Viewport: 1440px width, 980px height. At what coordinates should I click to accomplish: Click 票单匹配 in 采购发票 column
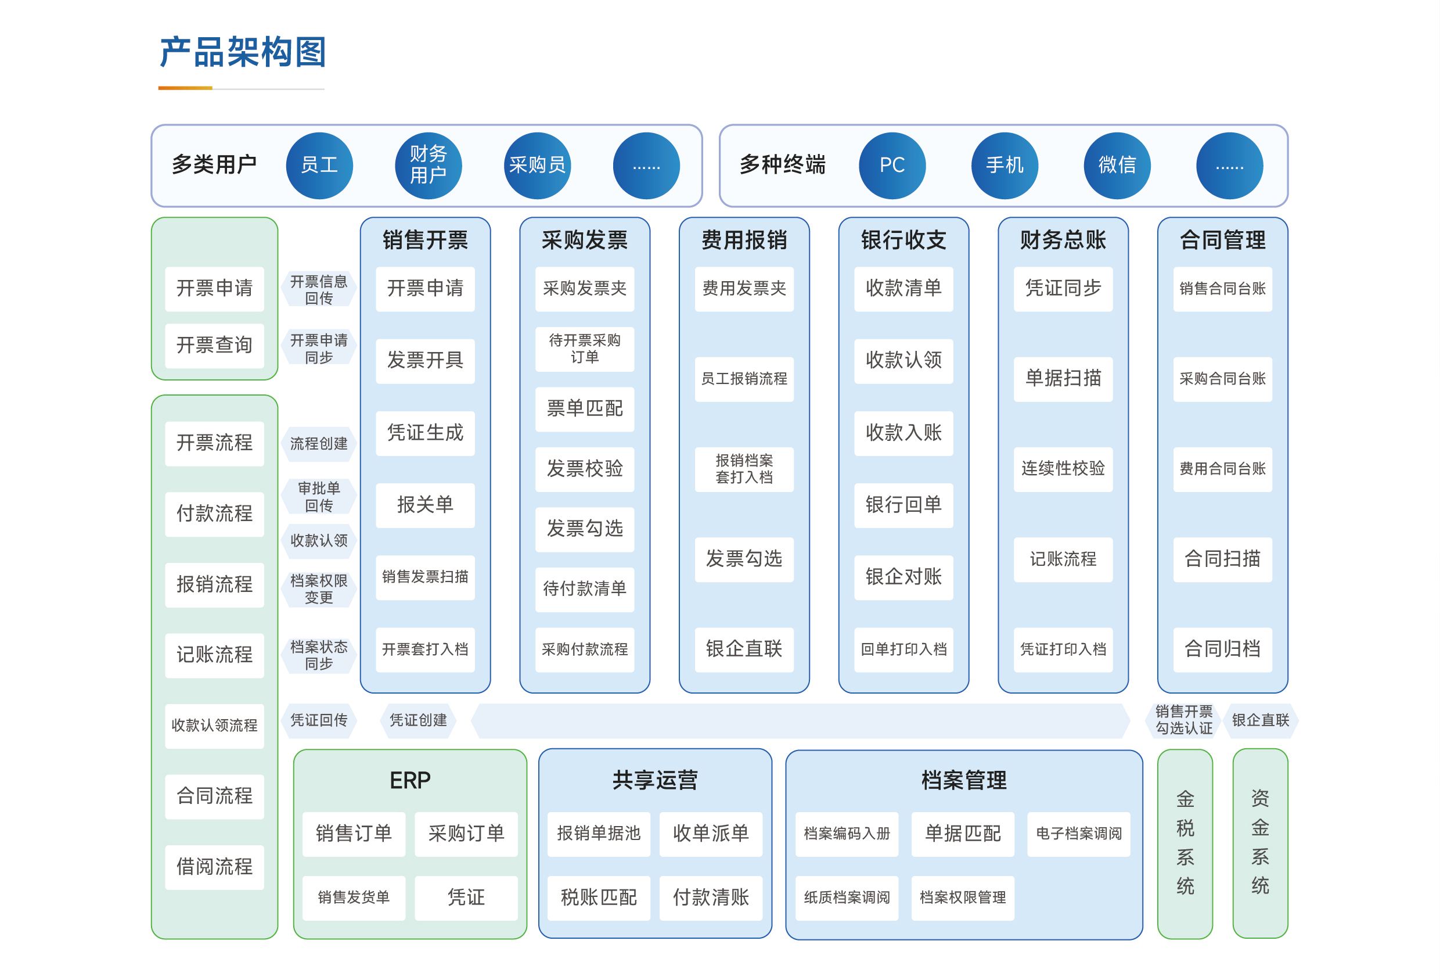tap(584, 409)
